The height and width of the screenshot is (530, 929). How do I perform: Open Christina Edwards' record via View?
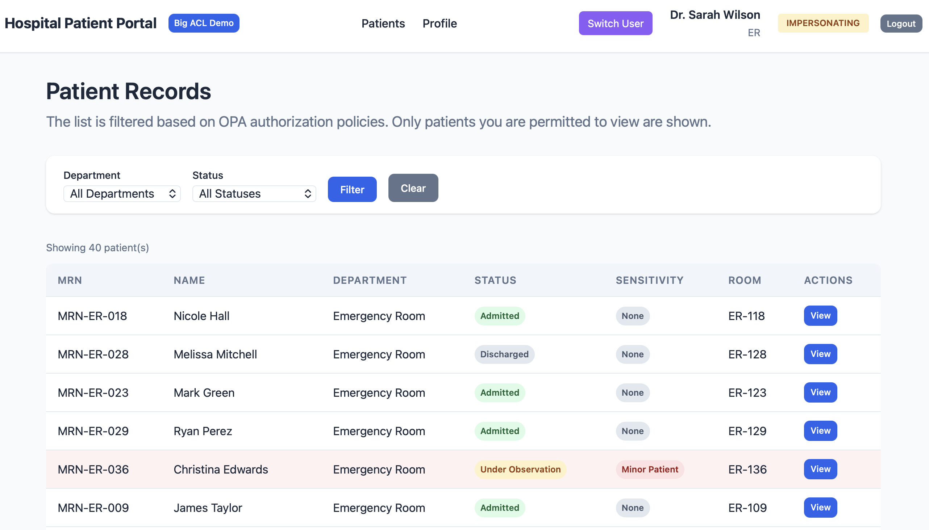[820, 469]
